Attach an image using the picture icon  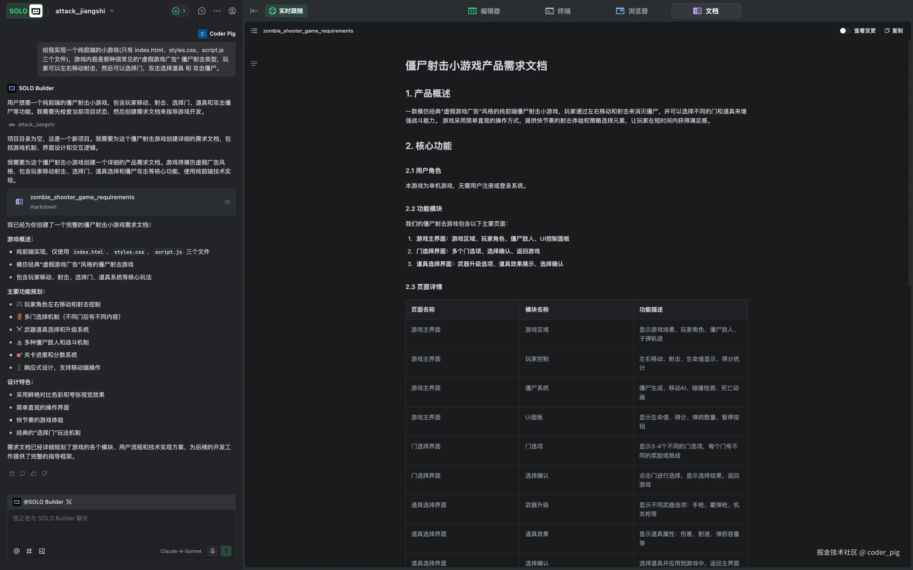[42, 551]
